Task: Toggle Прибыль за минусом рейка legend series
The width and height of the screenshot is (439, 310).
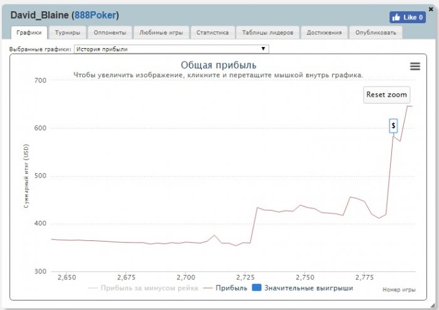Action: point(143,288)
